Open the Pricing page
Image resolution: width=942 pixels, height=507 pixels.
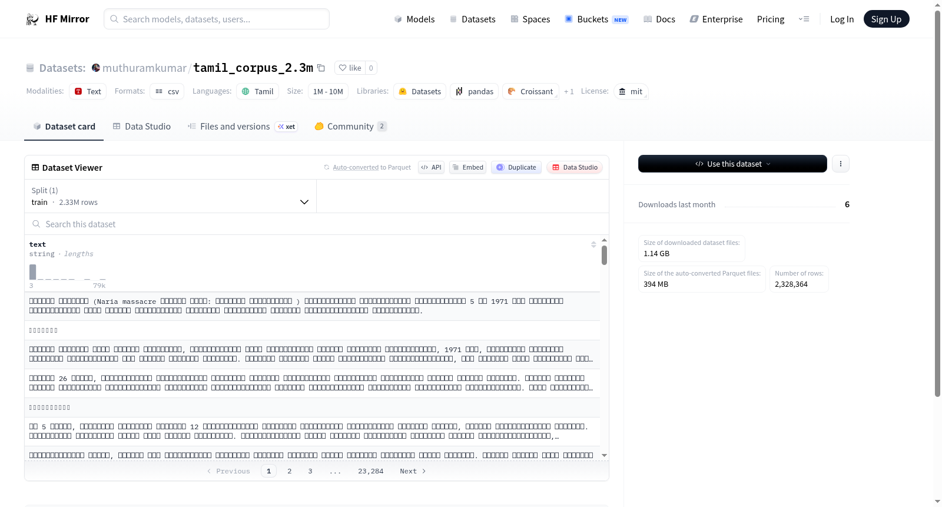pos(771,19)
